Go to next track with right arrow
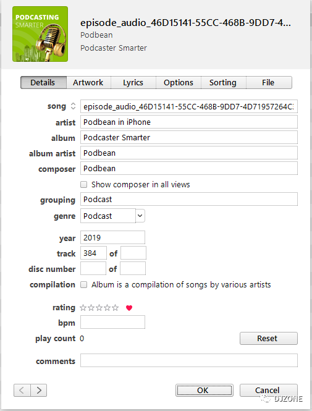 (39, 390)
